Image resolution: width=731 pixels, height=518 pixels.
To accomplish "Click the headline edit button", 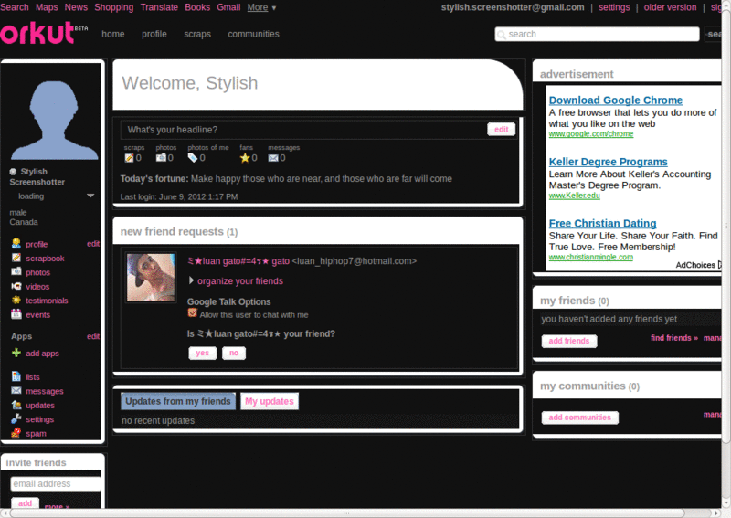I will tap(501, 129).
